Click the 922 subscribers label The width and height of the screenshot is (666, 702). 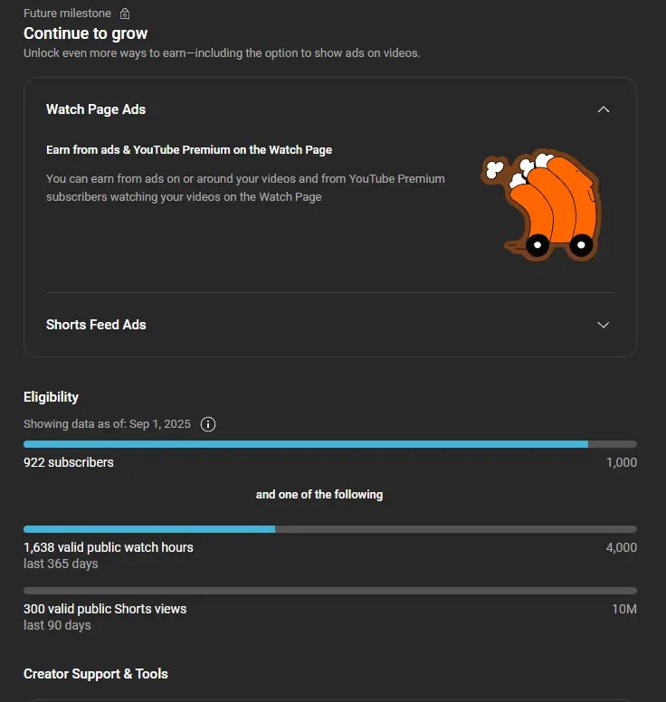[69, 462]
